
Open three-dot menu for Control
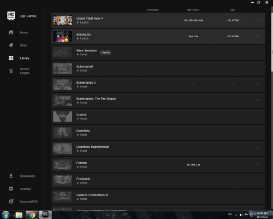(258, 117)
